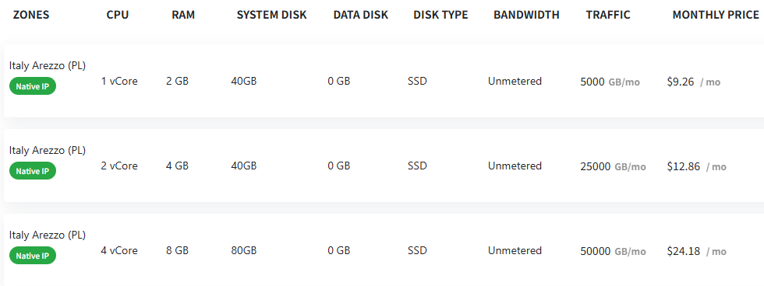Select the MONTHLY PRICE column header

[x=716, y=15]
